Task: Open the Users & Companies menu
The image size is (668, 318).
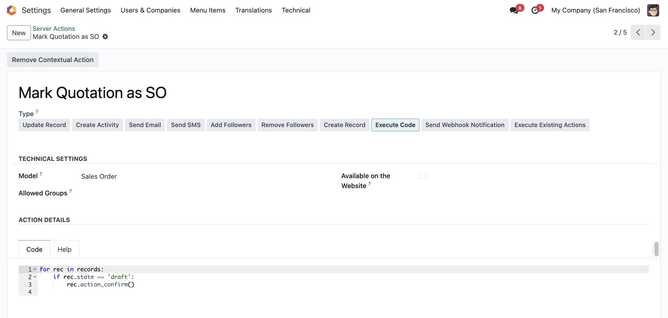Action: [x=150, y=10]
